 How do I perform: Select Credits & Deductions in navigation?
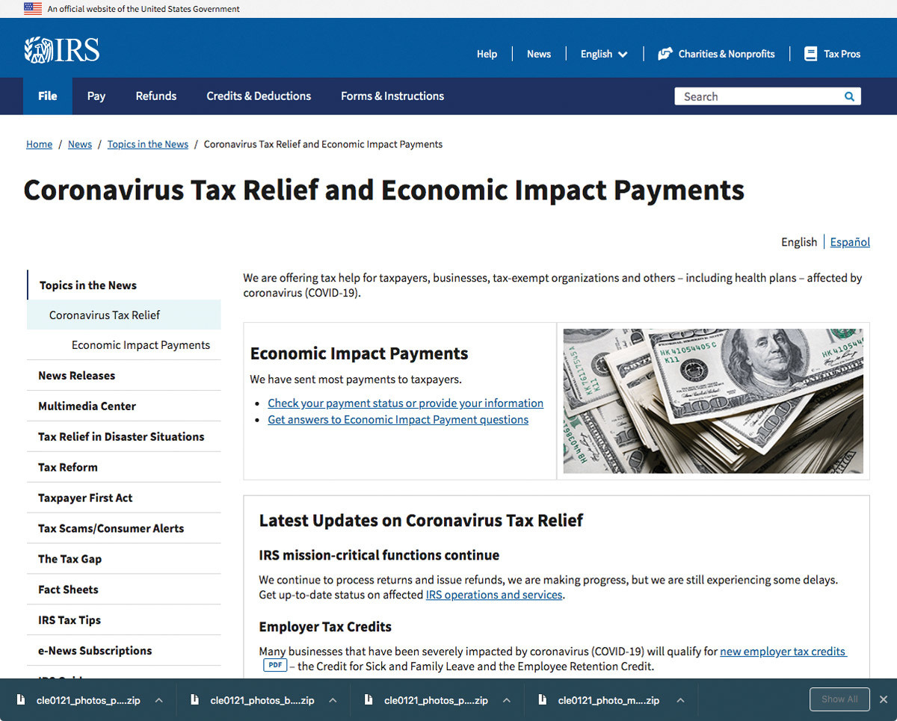point(259,96)
